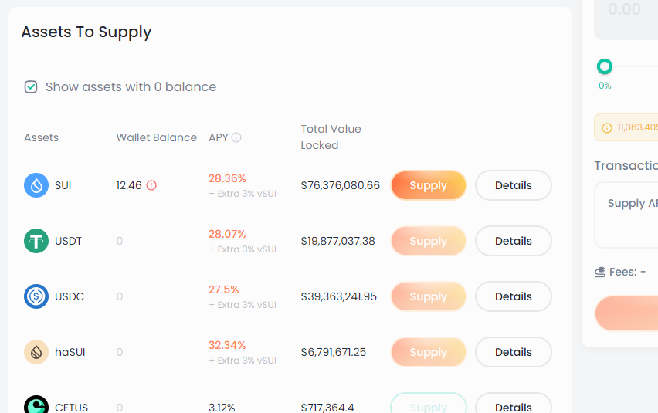
Task: Supply the USDT asset
Action: pyautogui.click(x=429, y=241)
